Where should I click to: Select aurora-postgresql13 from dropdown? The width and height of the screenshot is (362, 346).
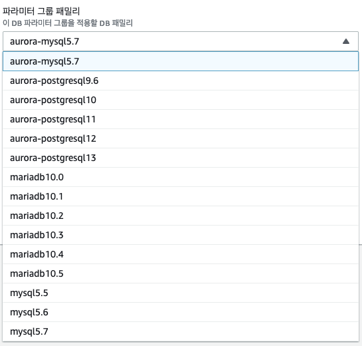pos(180,158)
